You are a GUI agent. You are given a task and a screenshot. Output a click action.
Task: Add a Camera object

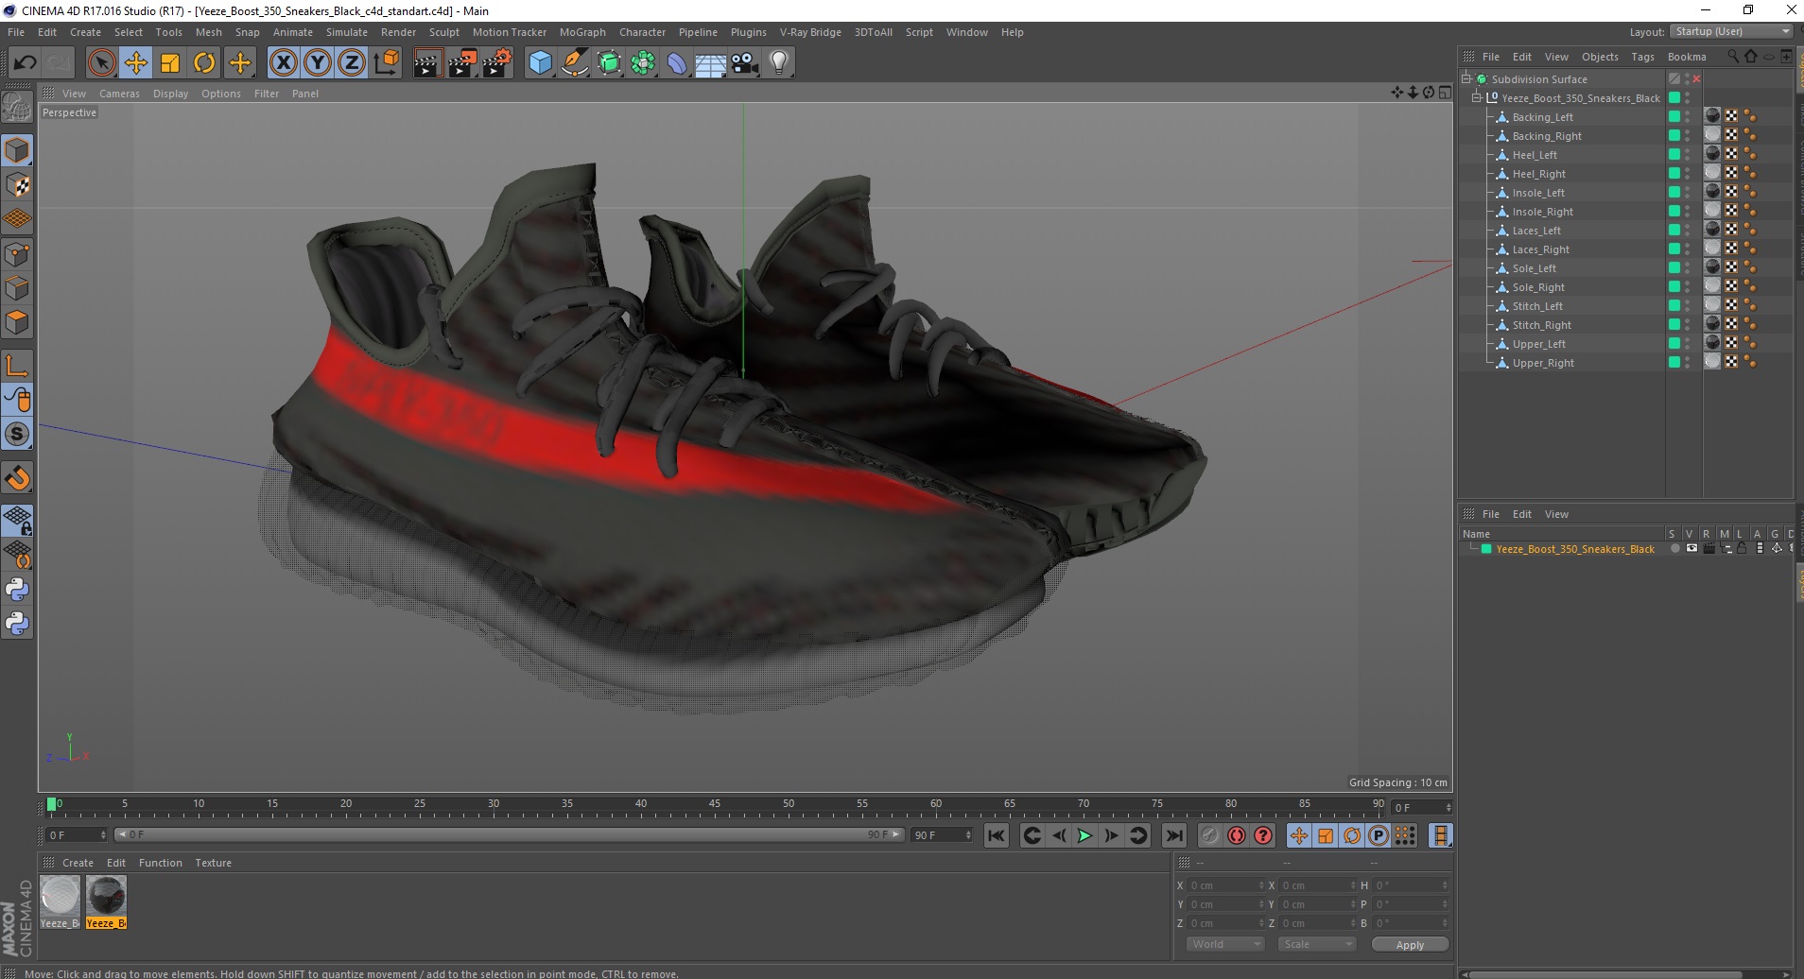(745, 63)
